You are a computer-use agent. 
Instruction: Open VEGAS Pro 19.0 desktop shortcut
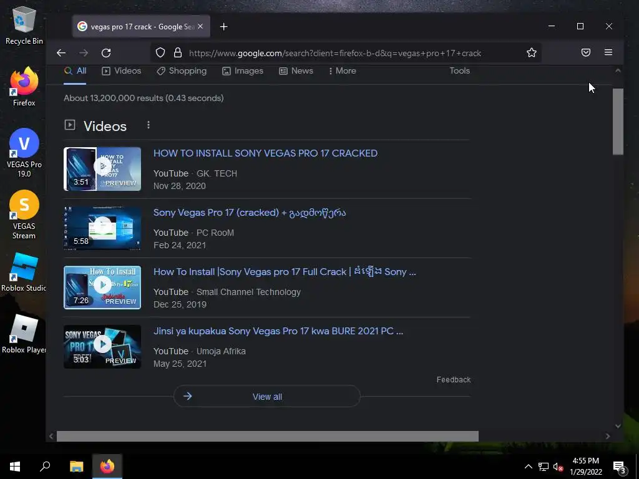click(24, 153)
